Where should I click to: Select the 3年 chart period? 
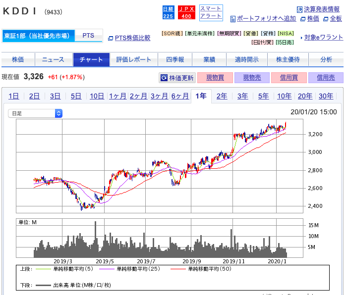(242, 97)
